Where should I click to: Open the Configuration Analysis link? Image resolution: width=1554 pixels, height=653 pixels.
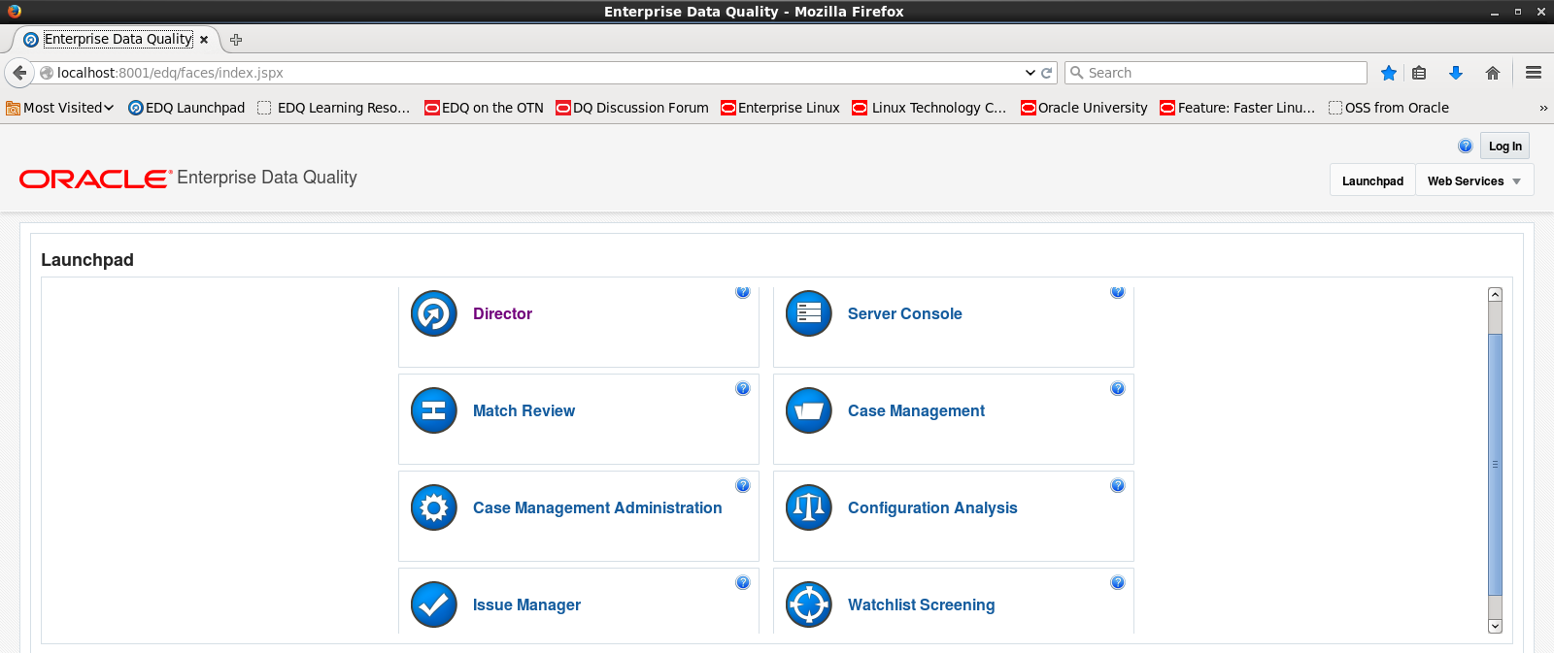coord(932,507)
